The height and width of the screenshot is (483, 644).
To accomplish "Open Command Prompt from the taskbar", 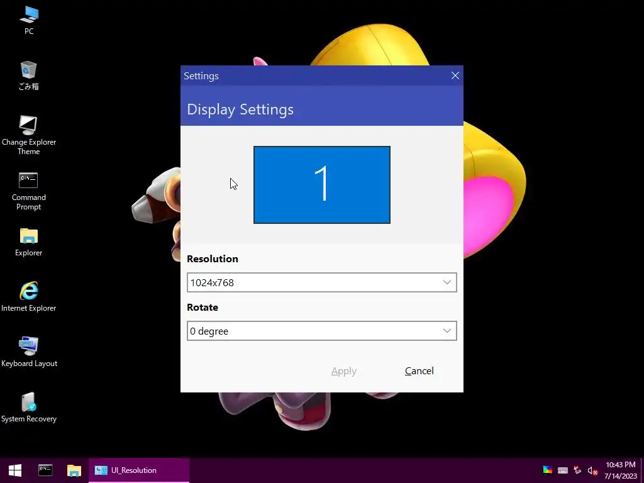I will pos(45,470).
